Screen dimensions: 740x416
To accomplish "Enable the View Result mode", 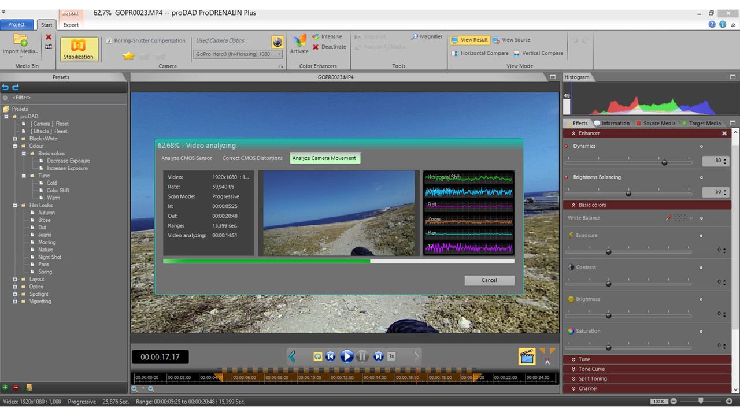I will click(469, 40).
